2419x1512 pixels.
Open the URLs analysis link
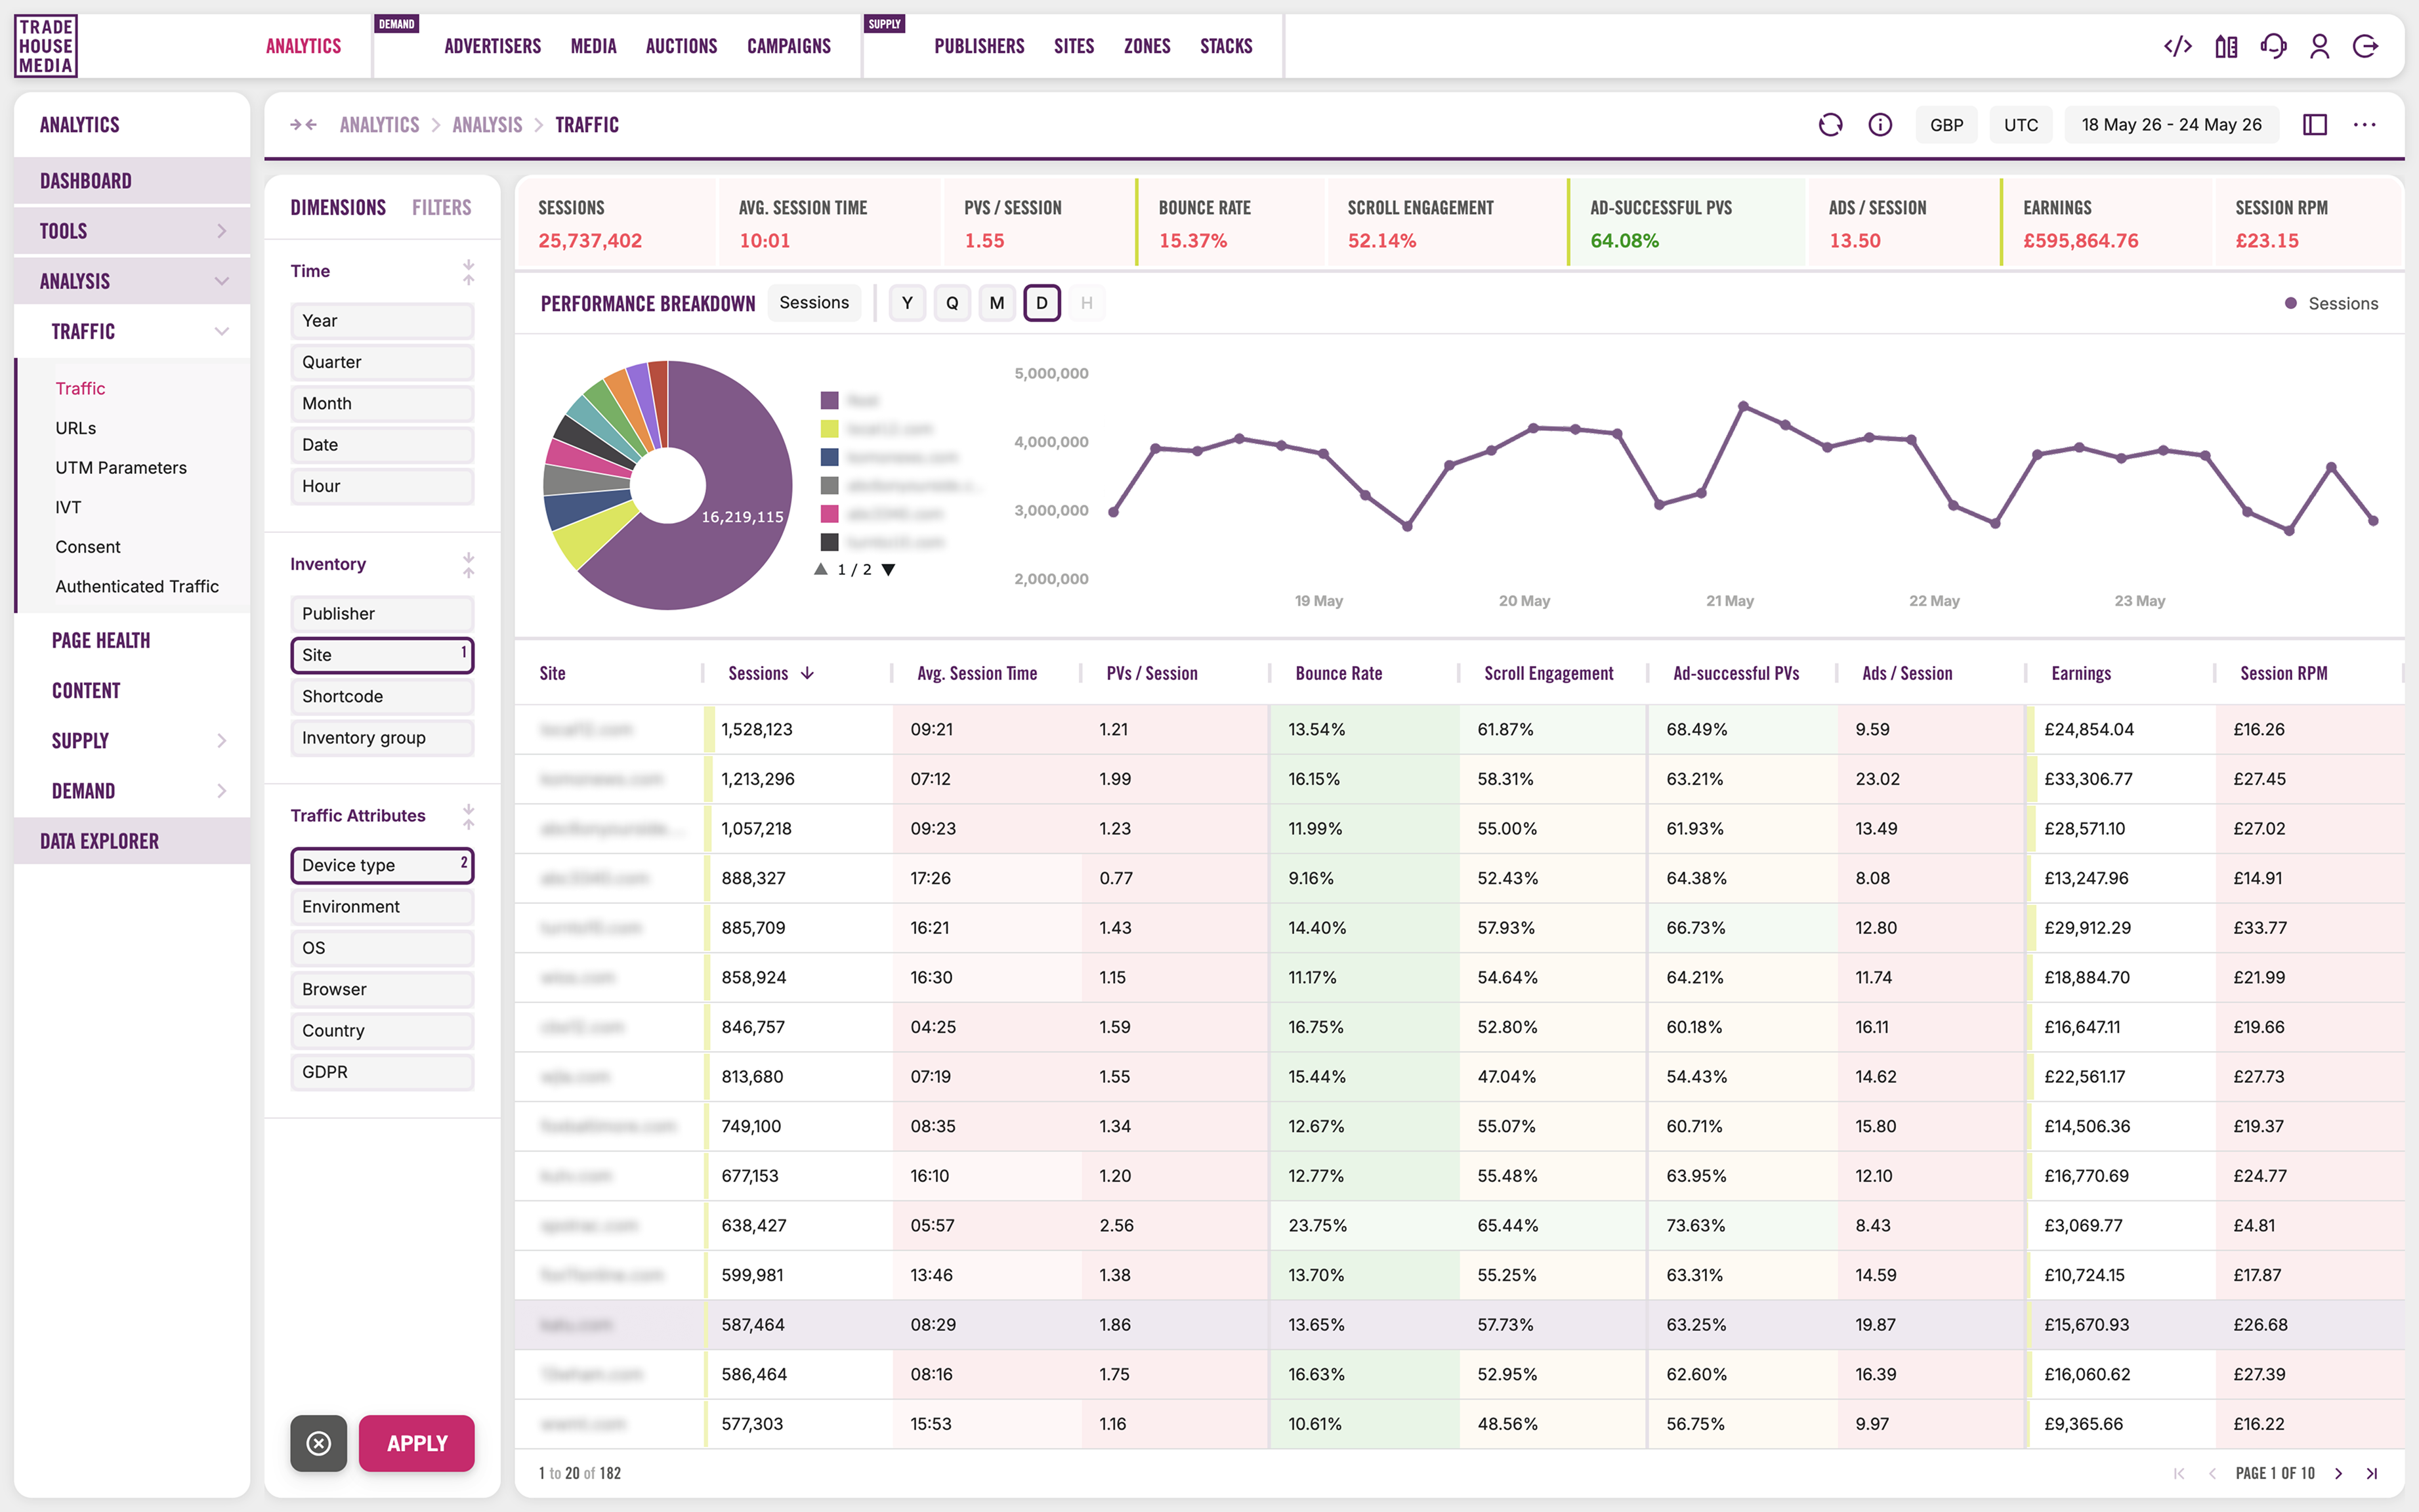point(76,428)
